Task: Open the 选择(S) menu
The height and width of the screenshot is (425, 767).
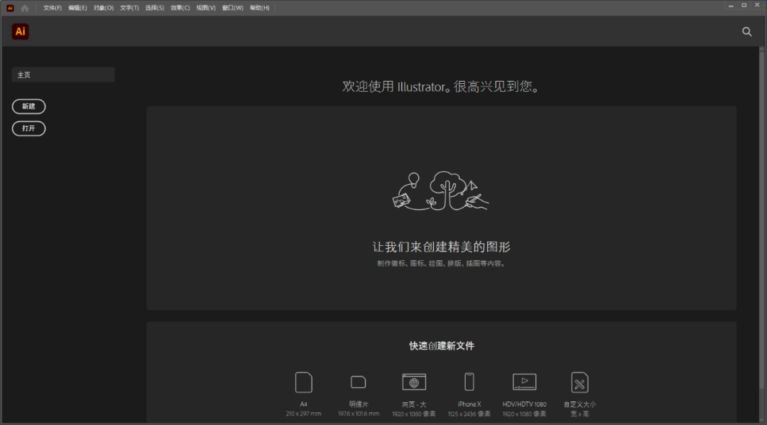Action: pyautogui.click(x=155, y=8)
